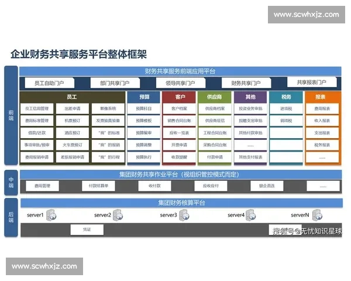Click the 费用管理 box in 中端

(42, 186)
